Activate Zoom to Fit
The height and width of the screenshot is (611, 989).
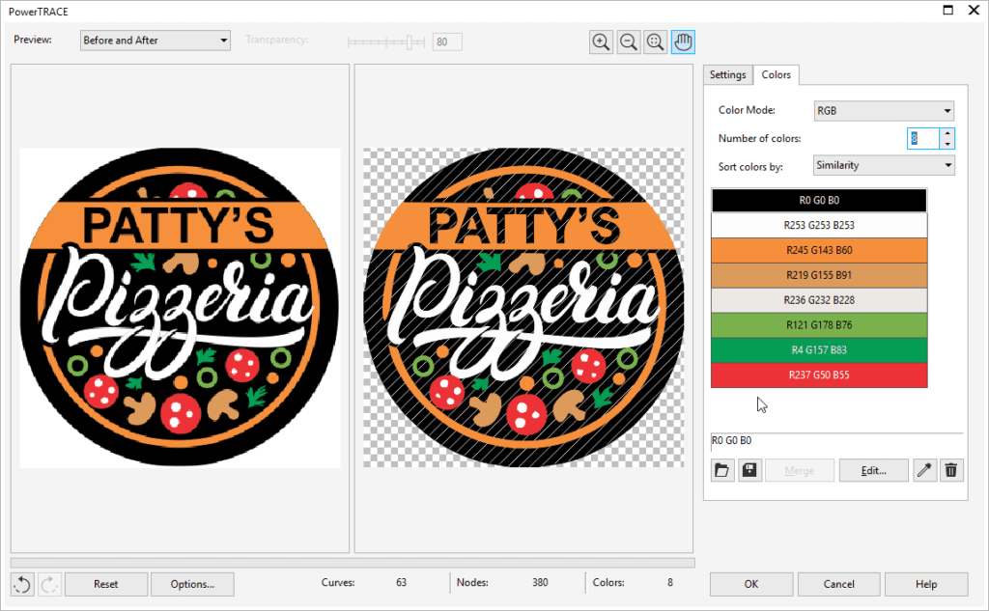click(x=655, y=42)
